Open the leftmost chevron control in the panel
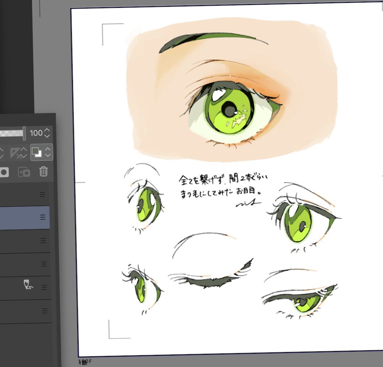The image size is (383, 367). coord(2,152)
